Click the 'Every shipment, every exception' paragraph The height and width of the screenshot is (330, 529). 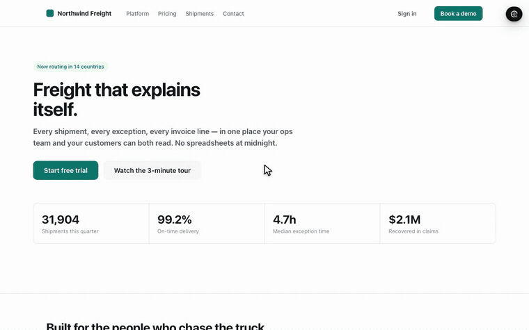(163, 138)
